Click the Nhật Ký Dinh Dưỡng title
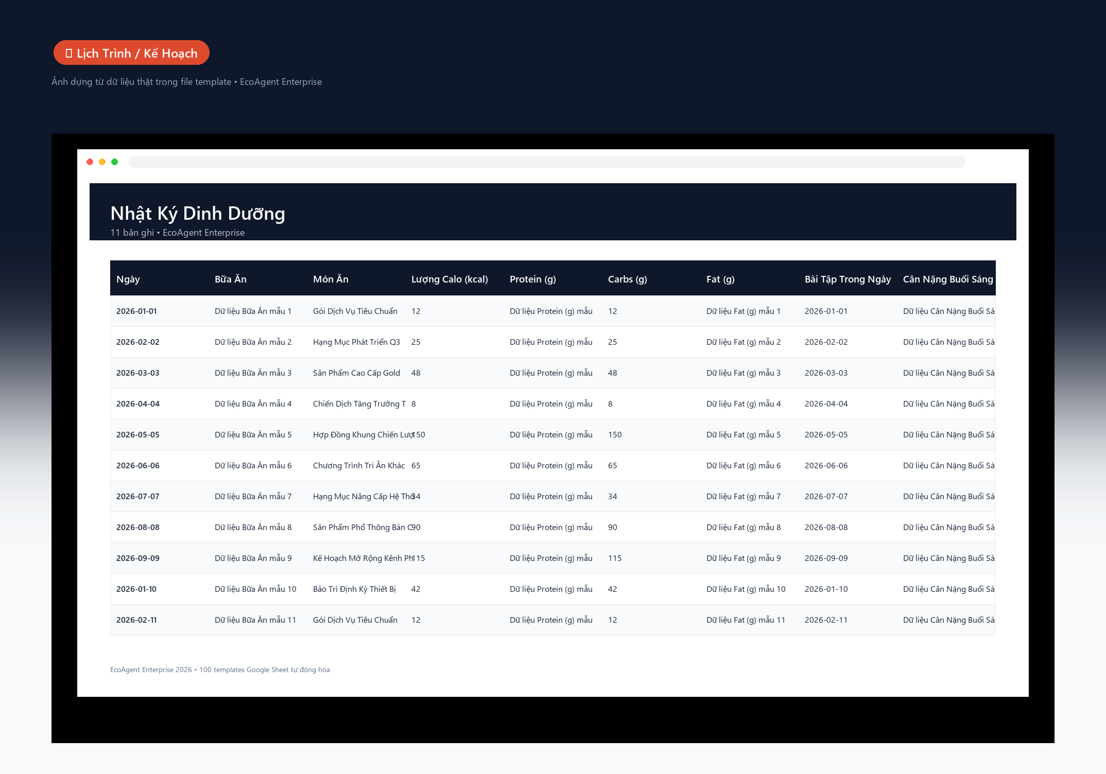 coord(198,213)
